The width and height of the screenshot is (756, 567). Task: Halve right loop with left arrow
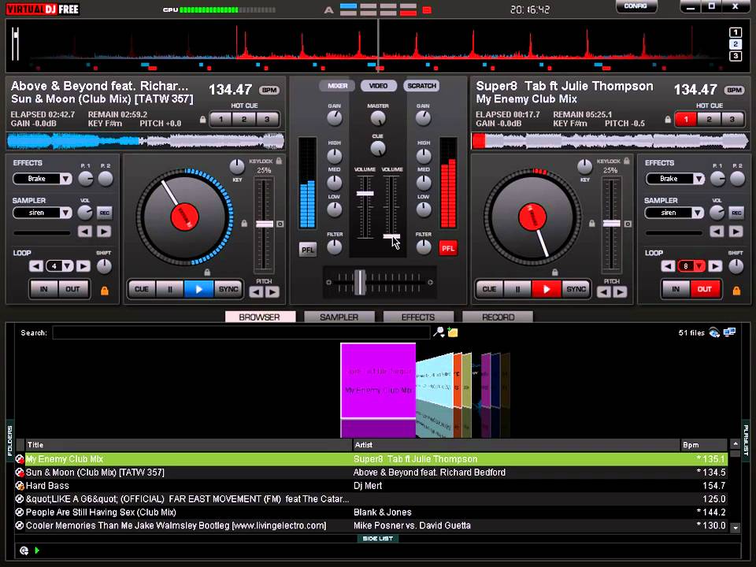click(x=668, y=266)
